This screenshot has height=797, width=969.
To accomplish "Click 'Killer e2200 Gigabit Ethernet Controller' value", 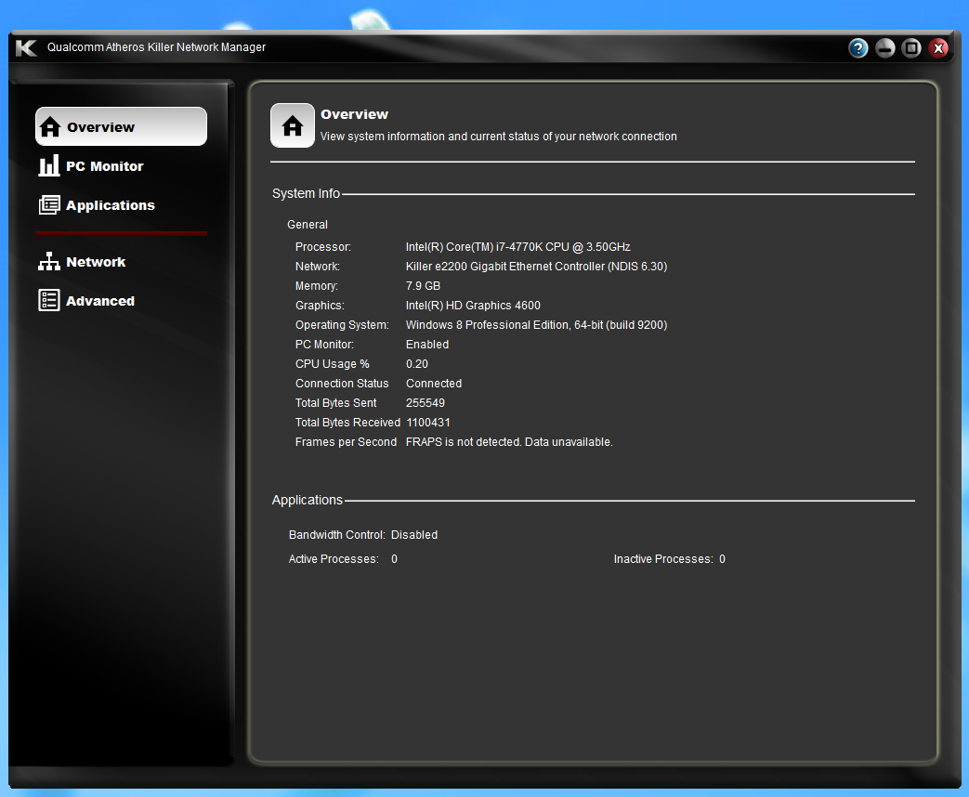I will (x=536, y=267).
